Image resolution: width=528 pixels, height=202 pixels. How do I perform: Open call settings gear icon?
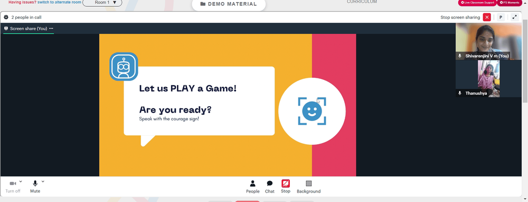(x=6, y=17)
